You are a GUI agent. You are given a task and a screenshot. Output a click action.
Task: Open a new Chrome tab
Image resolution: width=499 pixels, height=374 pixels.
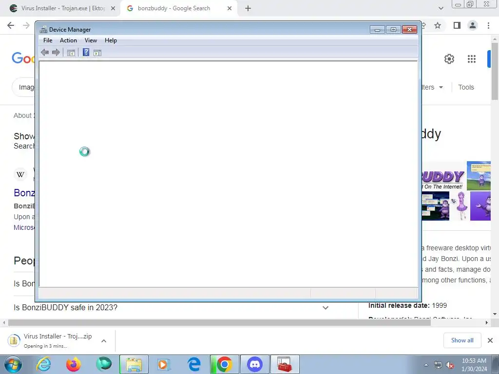248,9
